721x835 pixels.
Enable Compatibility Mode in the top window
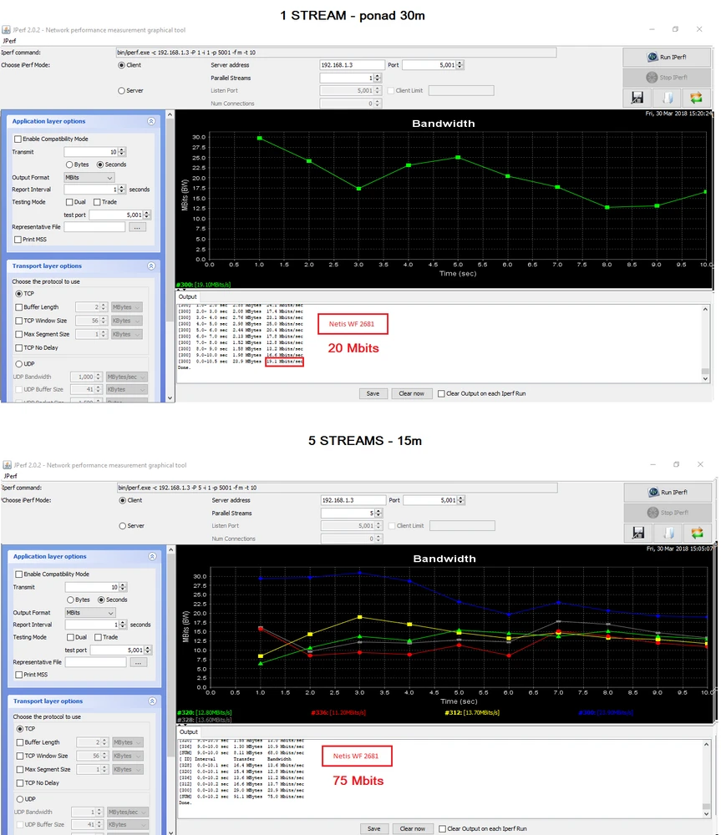click(18, 139)
